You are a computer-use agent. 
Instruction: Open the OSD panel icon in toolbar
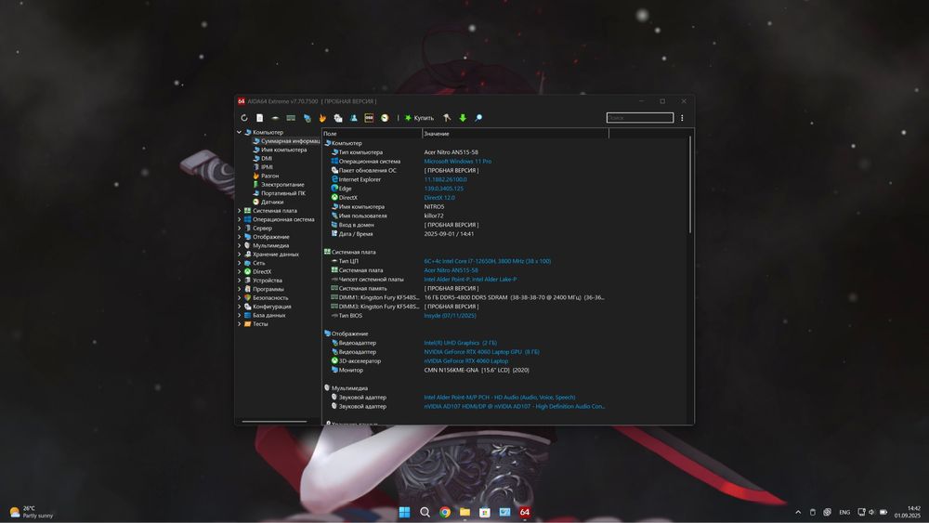click(x=369, y=118)
